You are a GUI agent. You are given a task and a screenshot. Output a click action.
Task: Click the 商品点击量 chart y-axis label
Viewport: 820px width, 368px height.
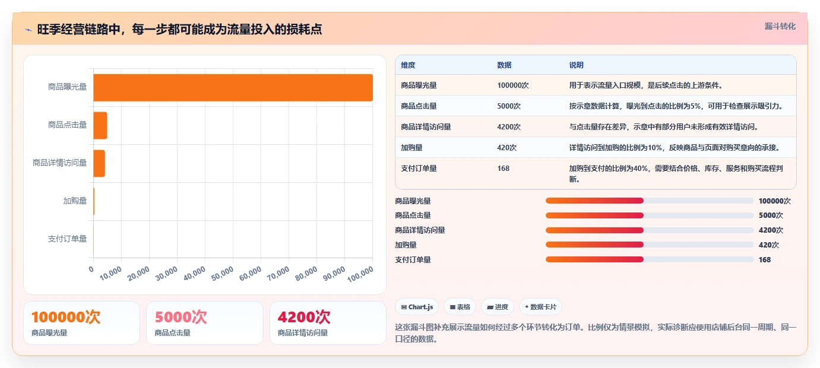67,125
